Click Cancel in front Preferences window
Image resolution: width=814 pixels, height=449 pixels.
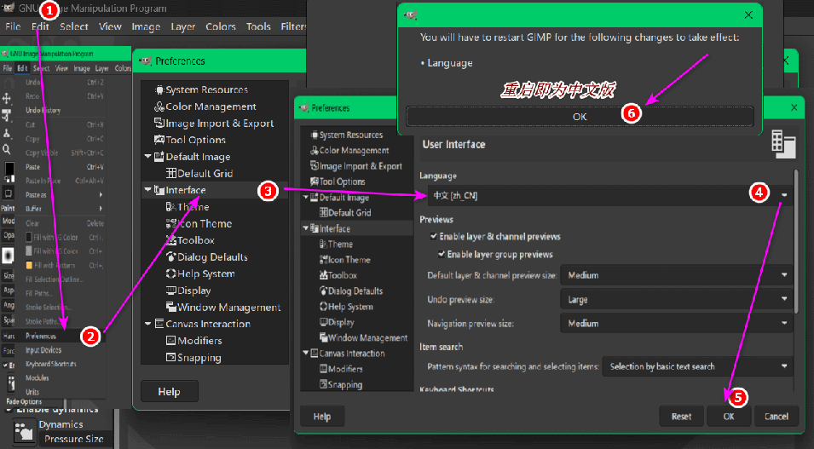point(776,417)
